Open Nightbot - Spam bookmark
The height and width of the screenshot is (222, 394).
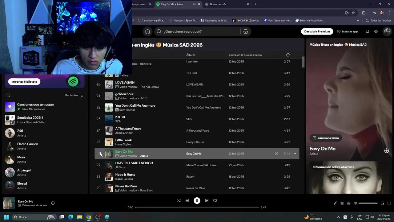pos(183,21)
